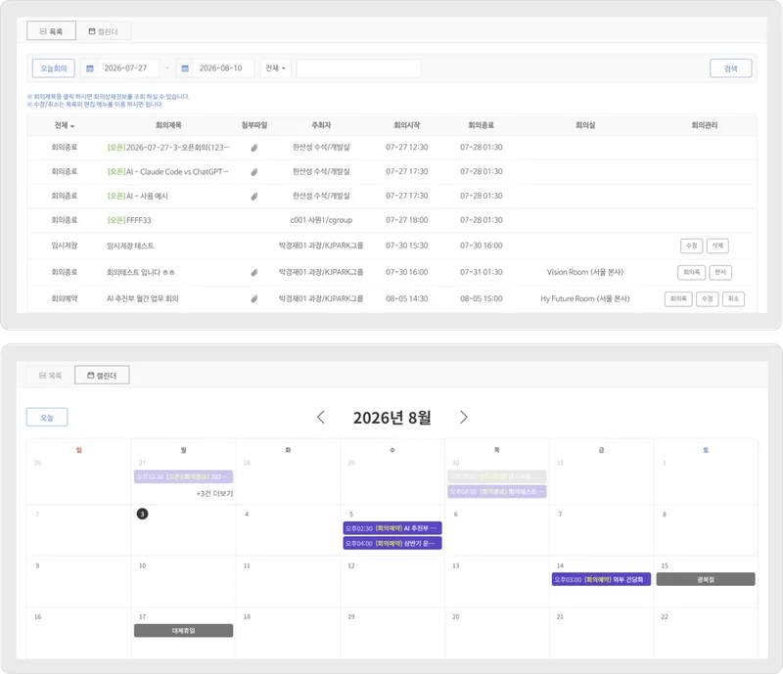
Task: Open the 임시저장 테스트 meeting title
Action: [x=130, y=246]
